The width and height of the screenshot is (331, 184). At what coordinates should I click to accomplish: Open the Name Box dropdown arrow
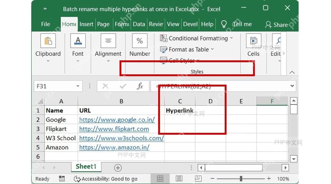tap(78, 86)
